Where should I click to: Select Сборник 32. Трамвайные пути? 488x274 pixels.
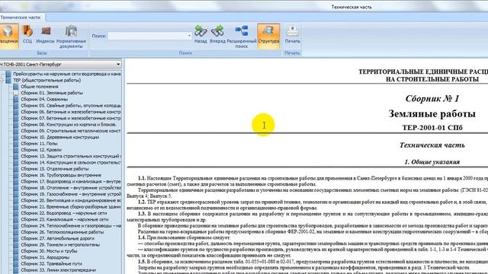coord(52,264)
